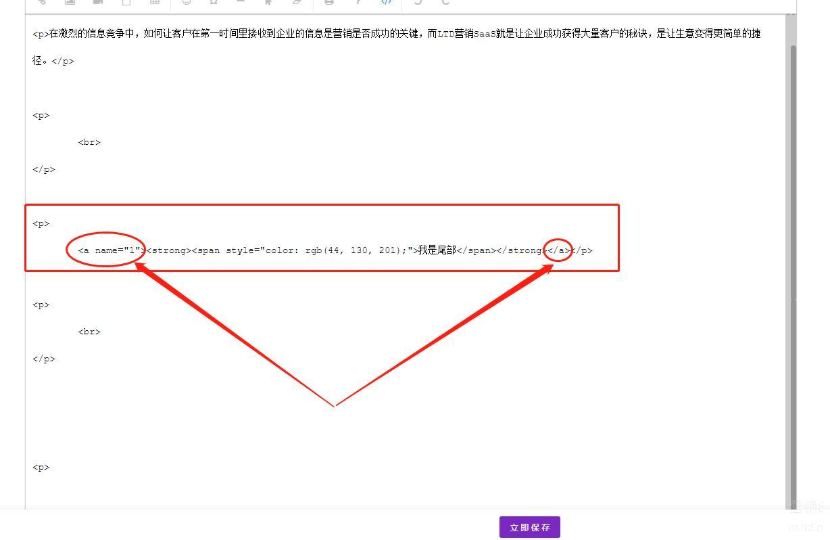Screen dimensions: 830x540
Task: Click the insert video toolbar icon
Action: pos(98,3)
